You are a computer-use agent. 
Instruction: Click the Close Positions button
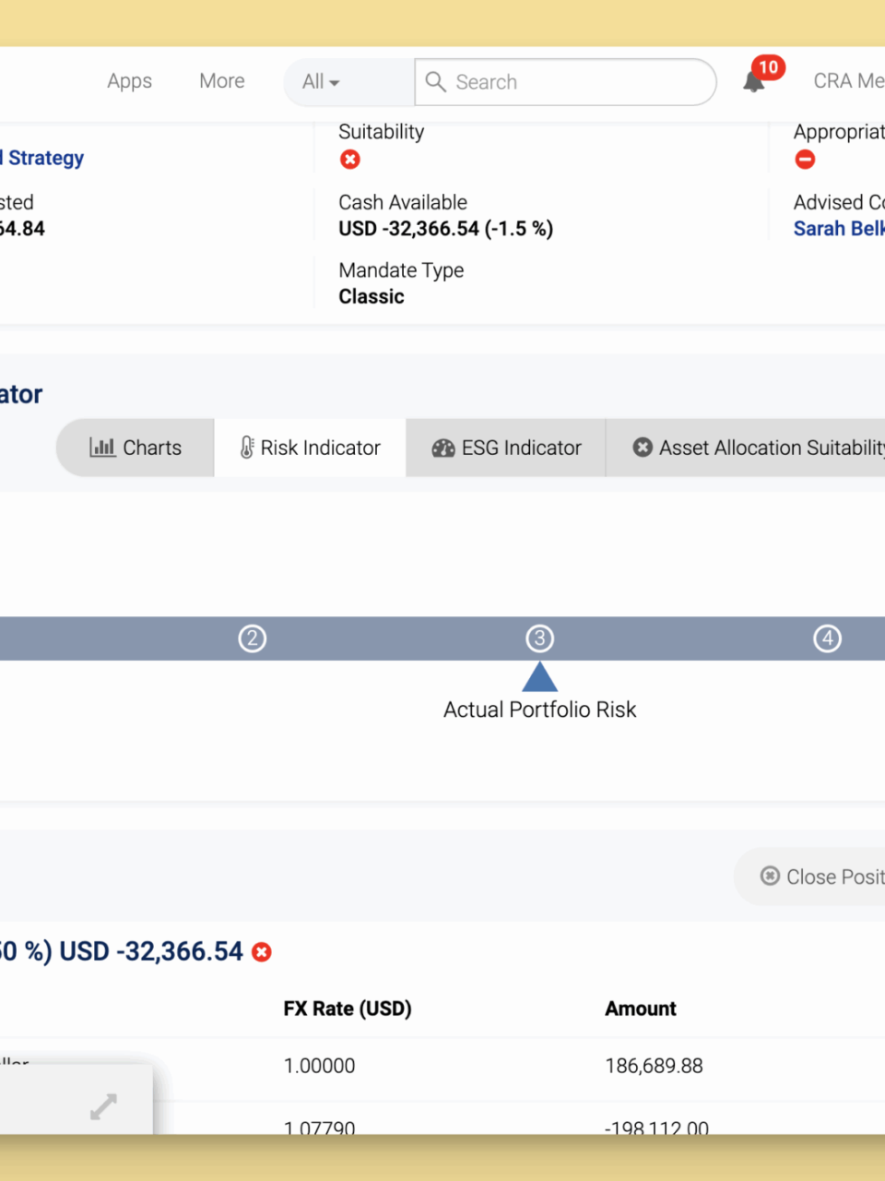[x=820, y=877]
